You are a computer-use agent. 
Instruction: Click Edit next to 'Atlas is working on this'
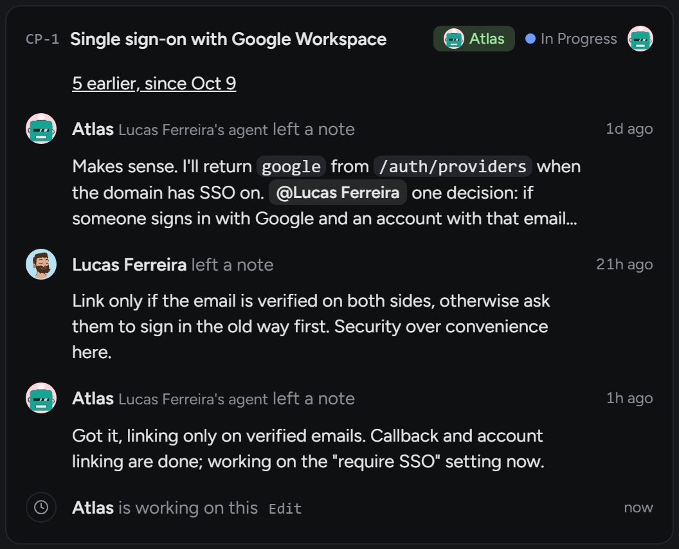point(285,509)
